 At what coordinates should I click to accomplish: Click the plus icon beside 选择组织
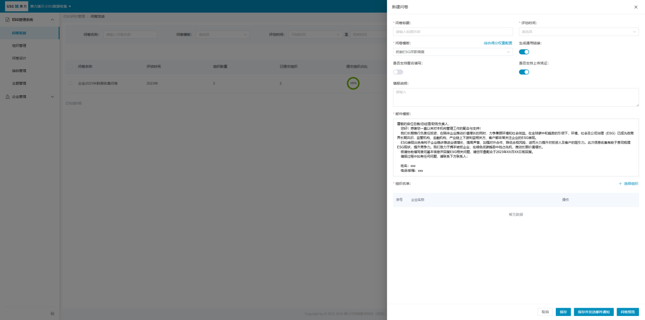620,184
